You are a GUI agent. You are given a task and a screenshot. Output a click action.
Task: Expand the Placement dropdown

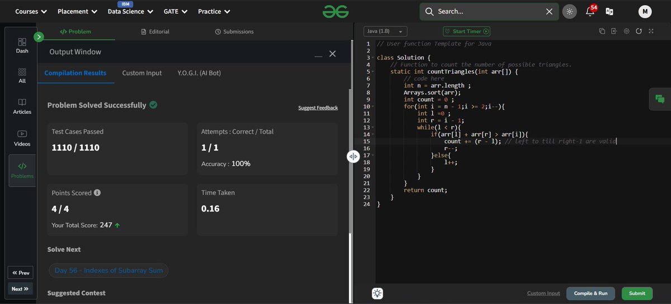tap(77, 11)
